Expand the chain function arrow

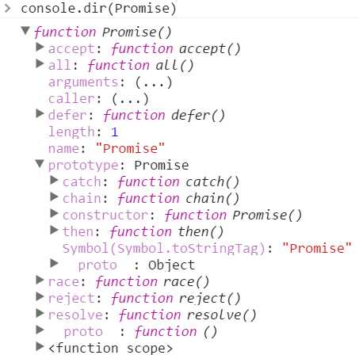(x=54, y=197)
